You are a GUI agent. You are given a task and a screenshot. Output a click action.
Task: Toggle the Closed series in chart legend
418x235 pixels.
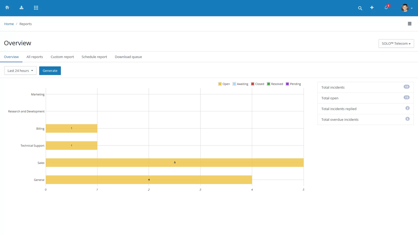coord(257,84)
